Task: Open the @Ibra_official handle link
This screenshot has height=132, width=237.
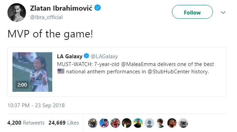Action: (47, 17)
